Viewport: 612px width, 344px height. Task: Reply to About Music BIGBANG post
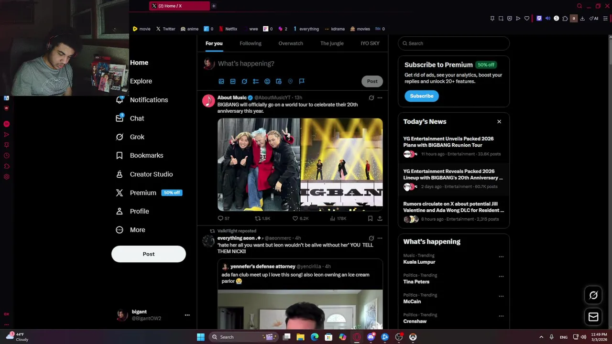(220, 218)
